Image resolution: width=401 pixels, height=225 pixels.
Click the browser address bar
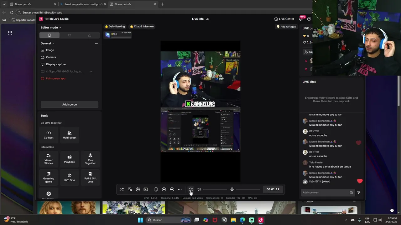tap(163, 12)
